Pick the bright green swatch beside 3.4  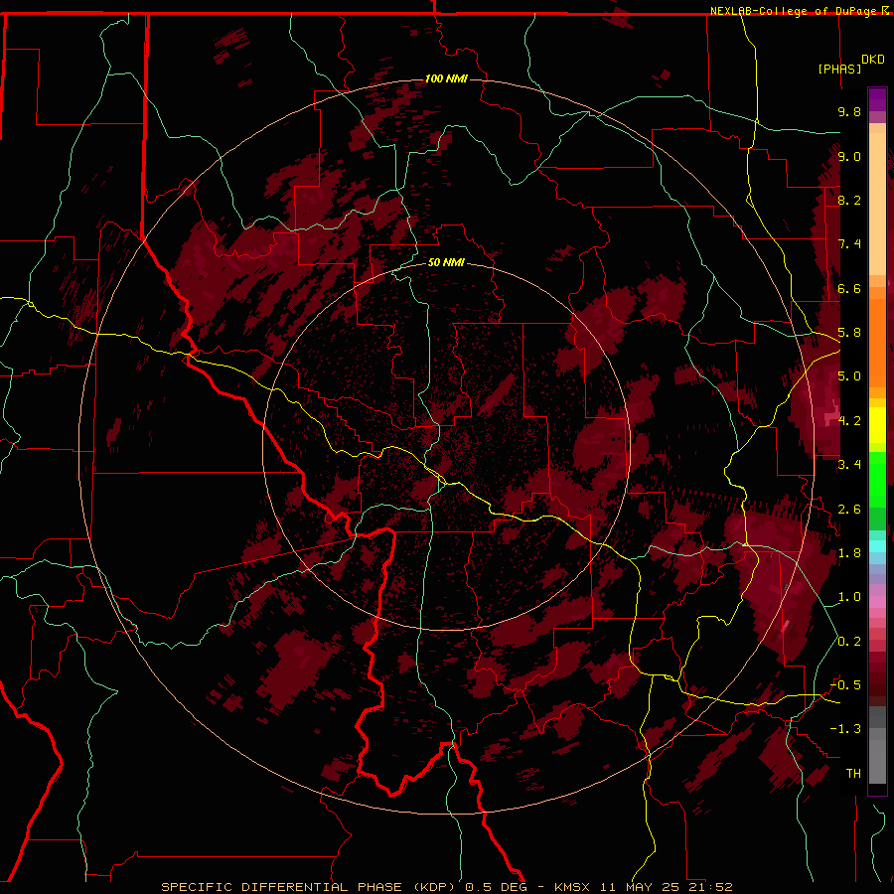877,479
